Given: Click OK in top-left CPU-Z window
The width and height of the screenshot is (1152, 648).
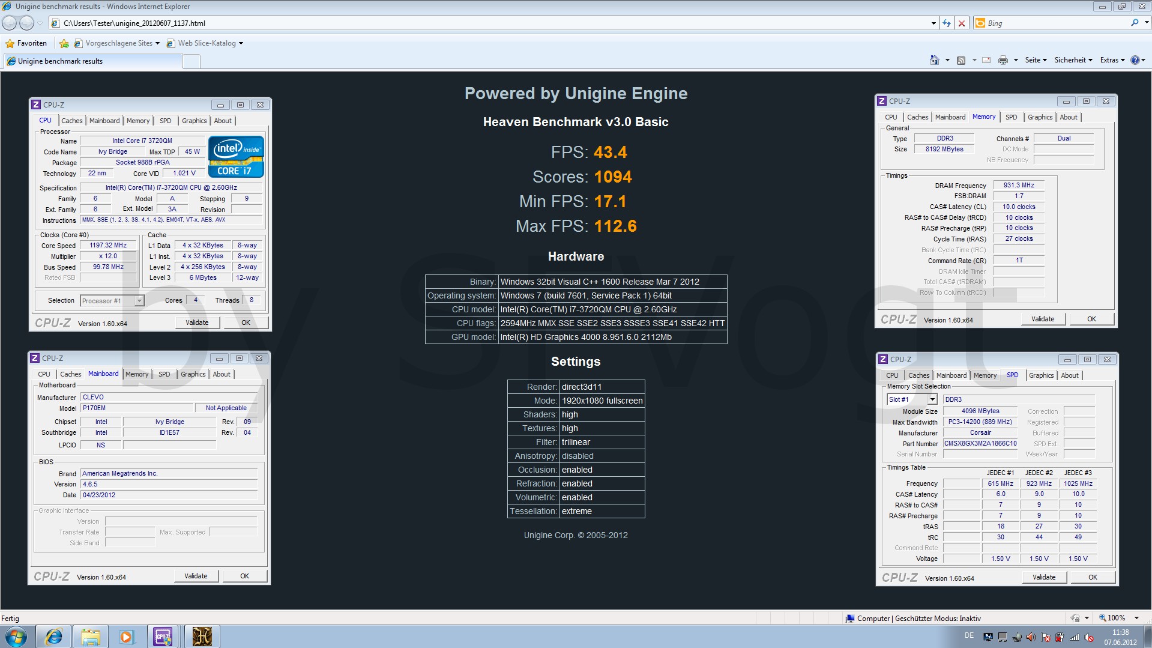Looking at the screenshot, I should coord(246,322).
